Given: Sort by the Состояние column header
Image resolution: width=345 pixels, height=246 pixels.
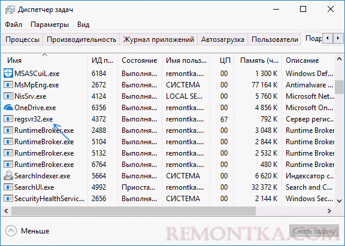Looking at the screenshot, I should click(x=140, y=60).
